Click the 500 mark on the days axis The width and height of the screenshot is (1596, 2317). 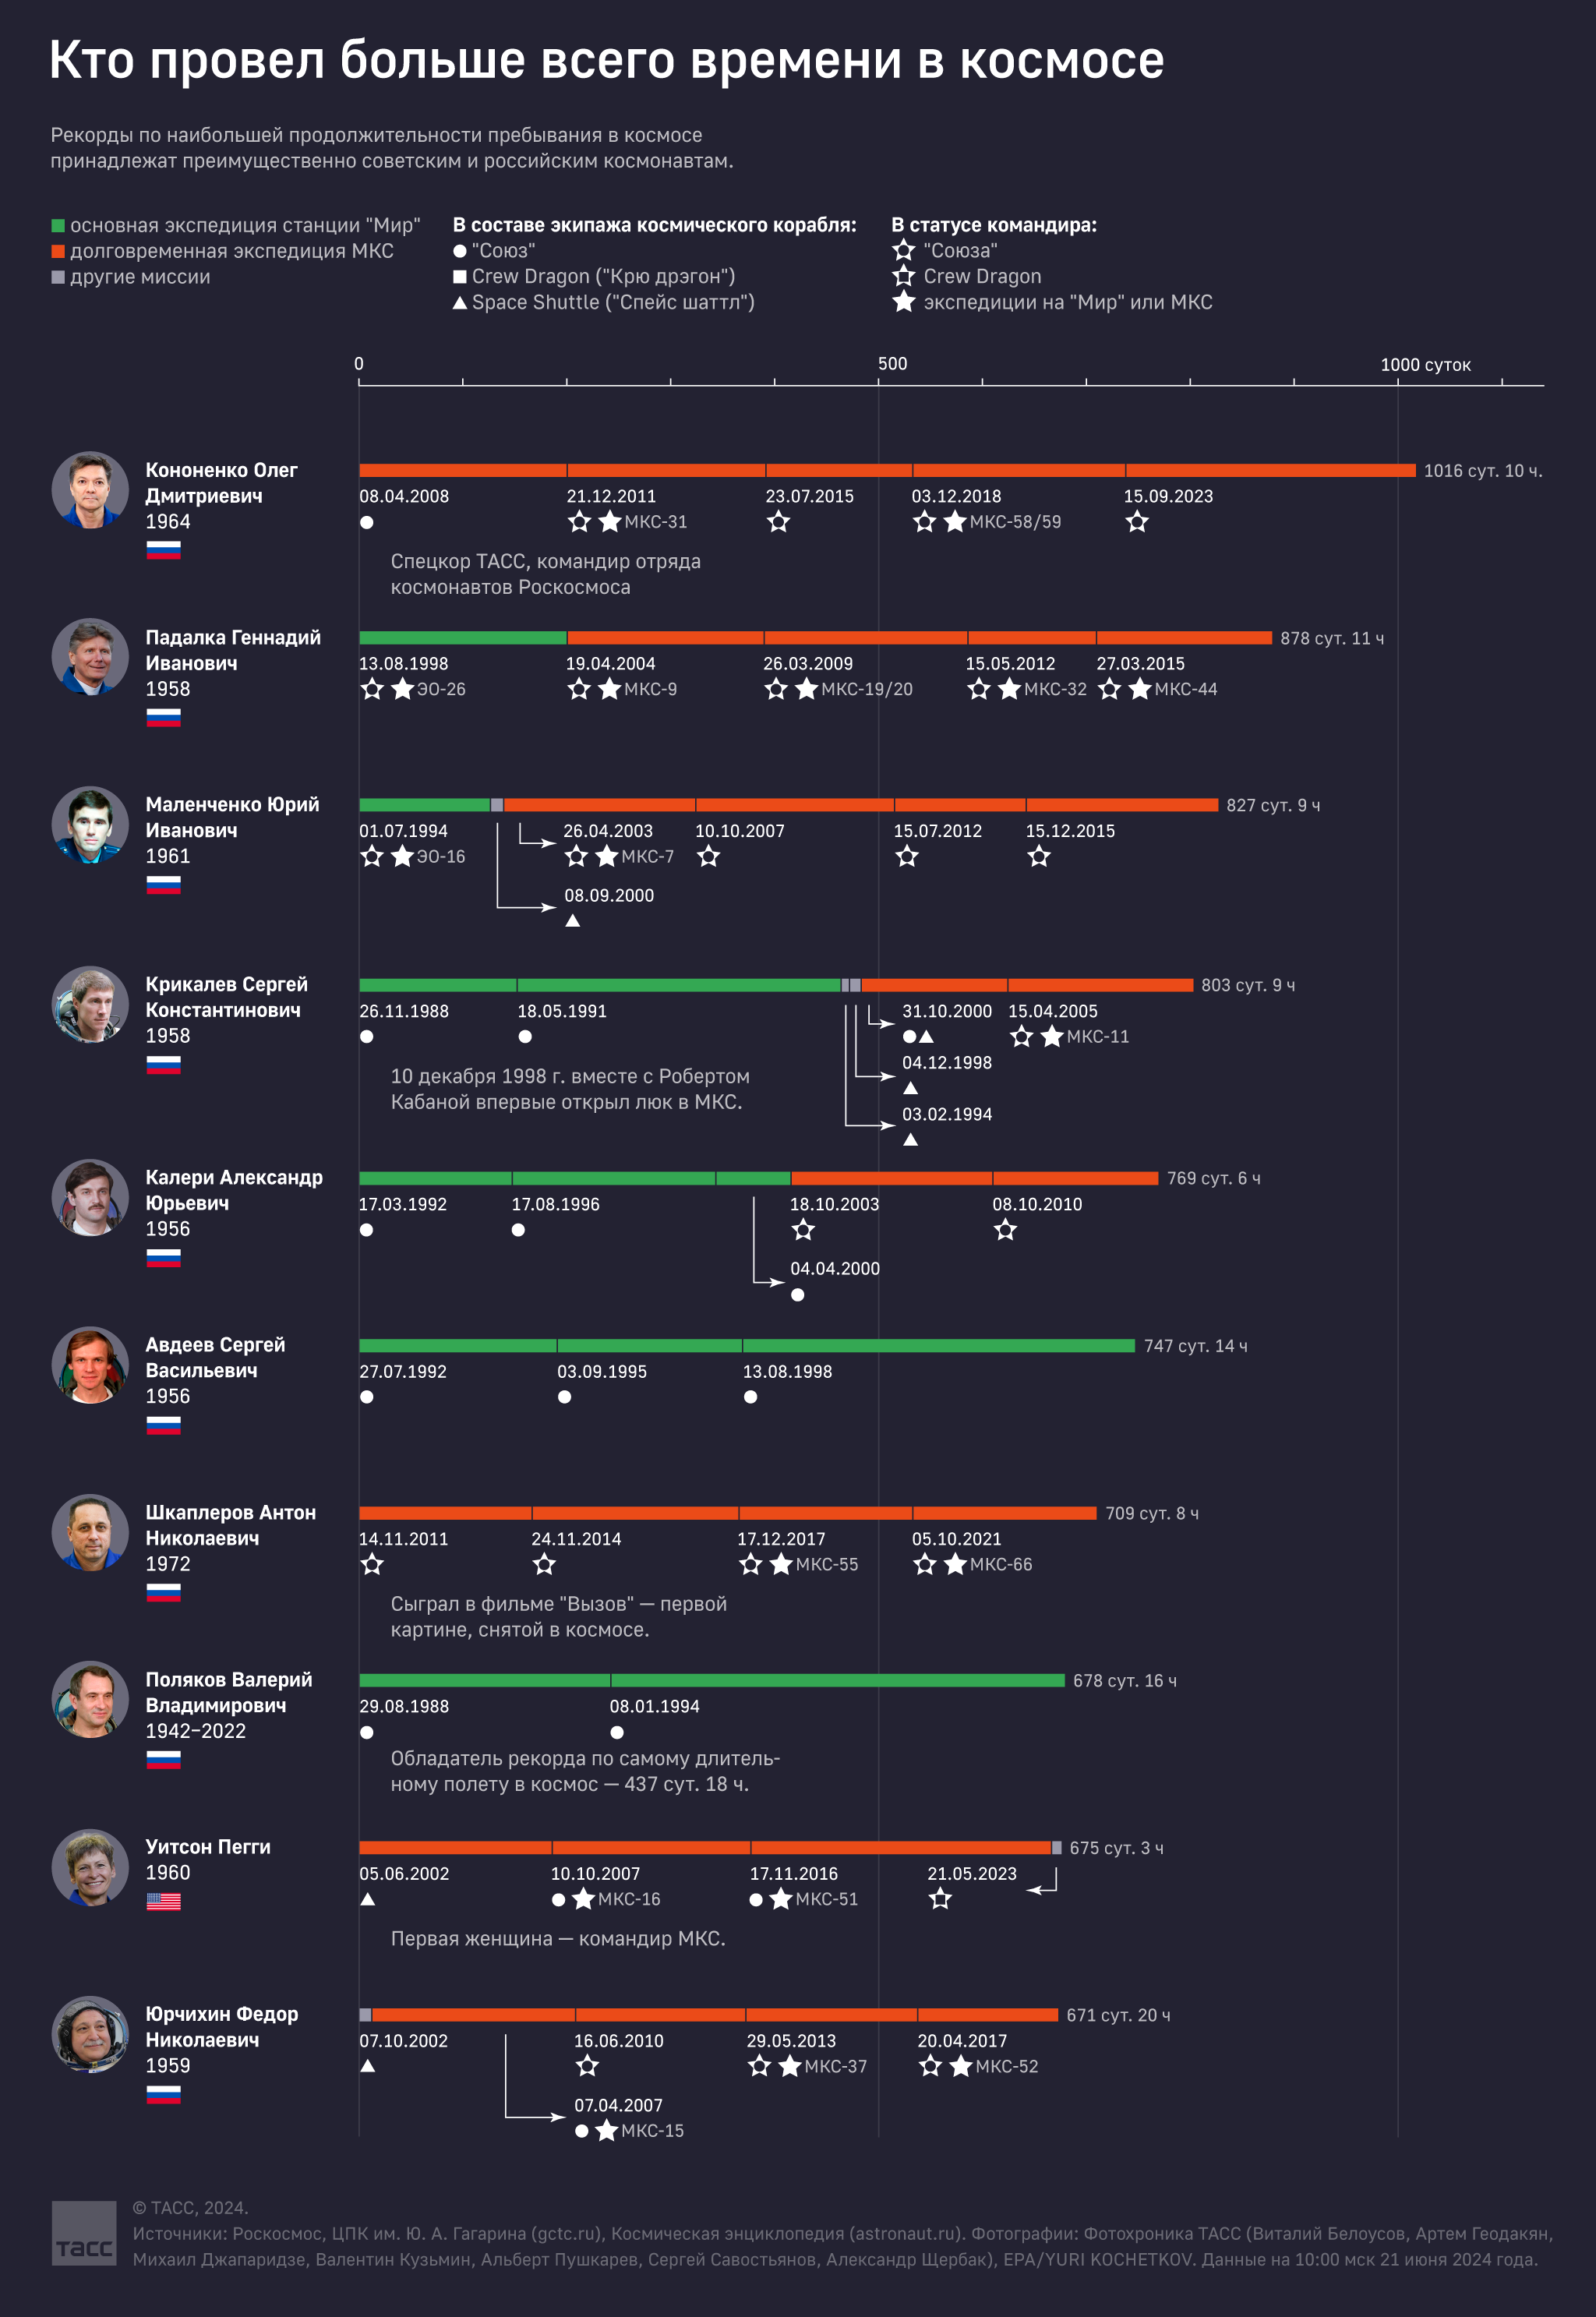click(x=892, y=364)
